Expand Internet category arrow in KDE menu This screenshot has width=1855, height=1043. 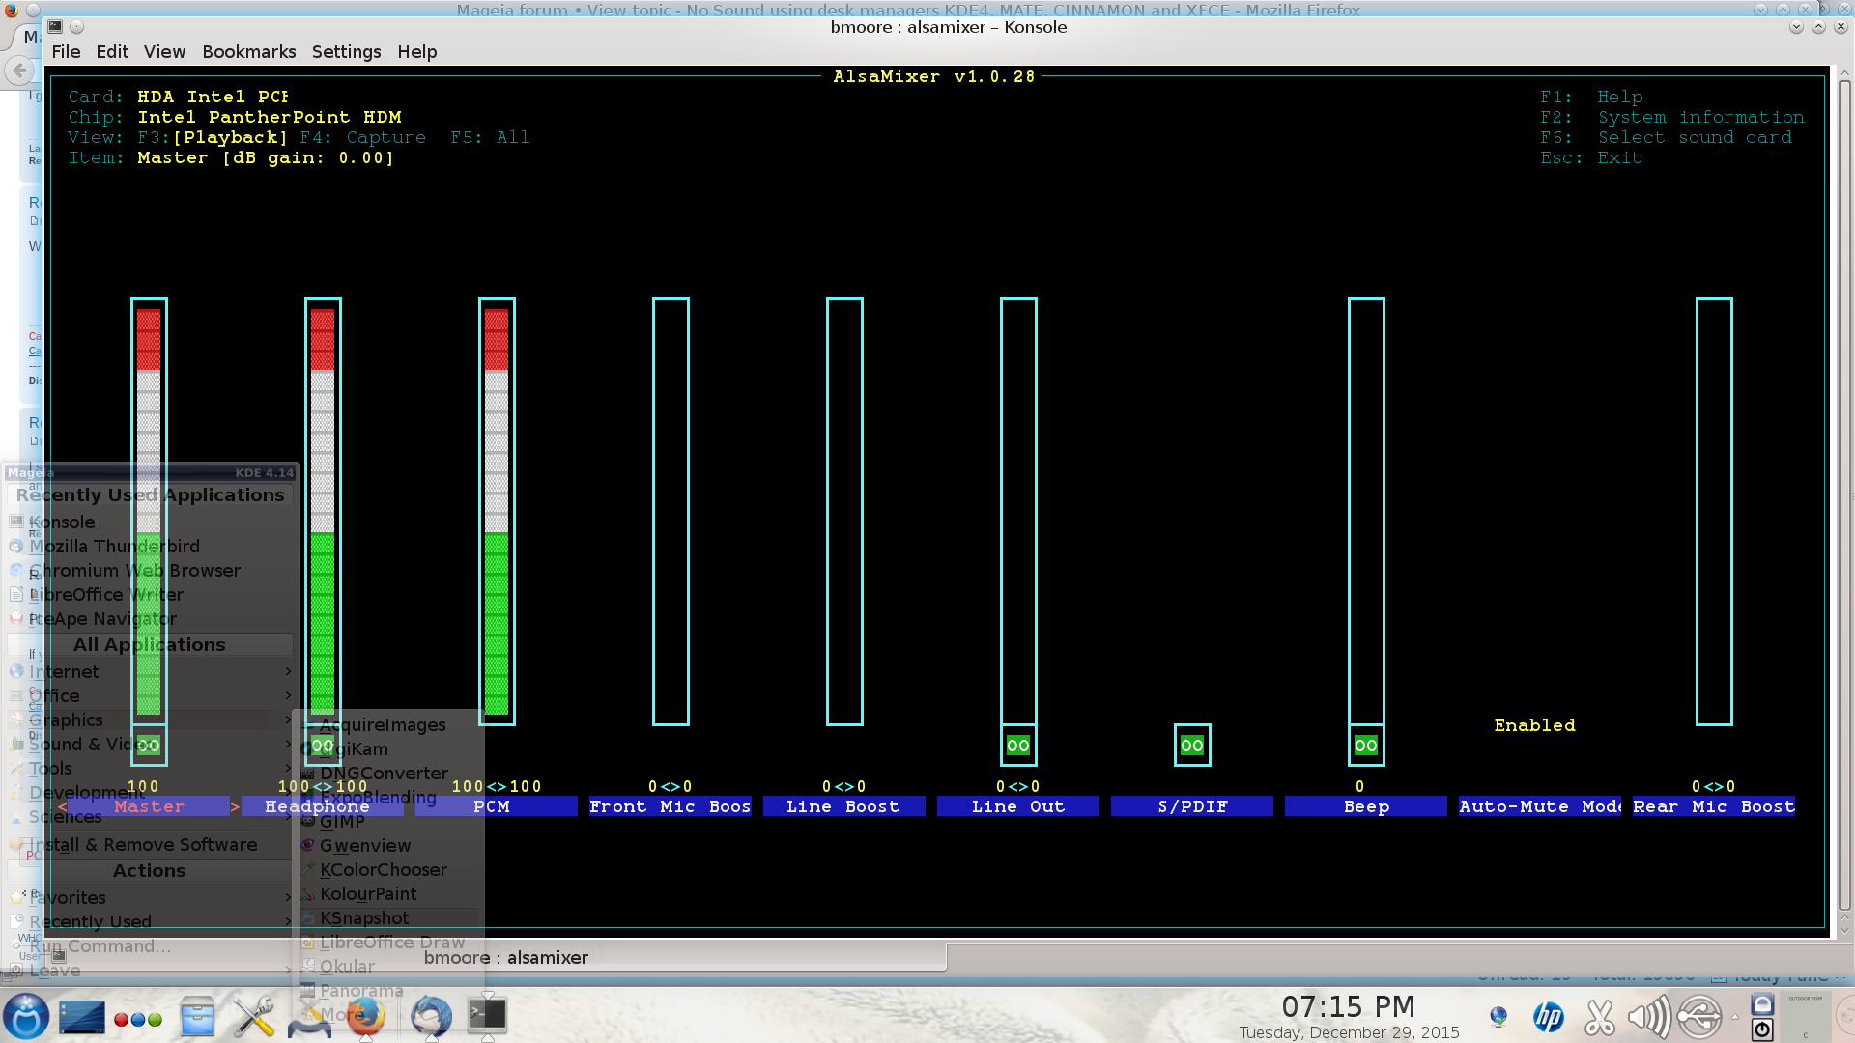pos(288,671)
